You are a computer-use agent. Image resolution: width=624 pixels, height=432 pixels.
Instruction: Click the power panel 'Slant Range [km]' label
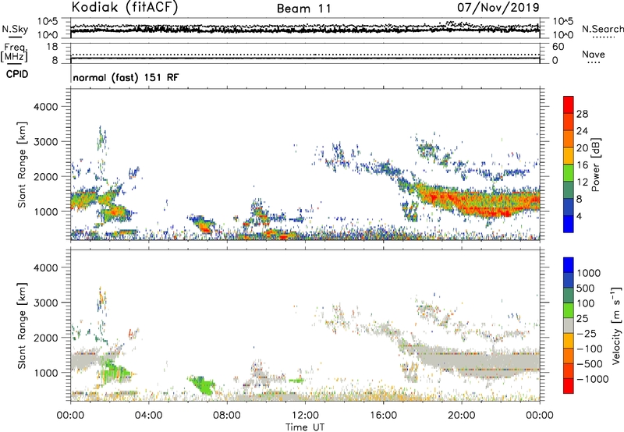click(x=22, y=165)
